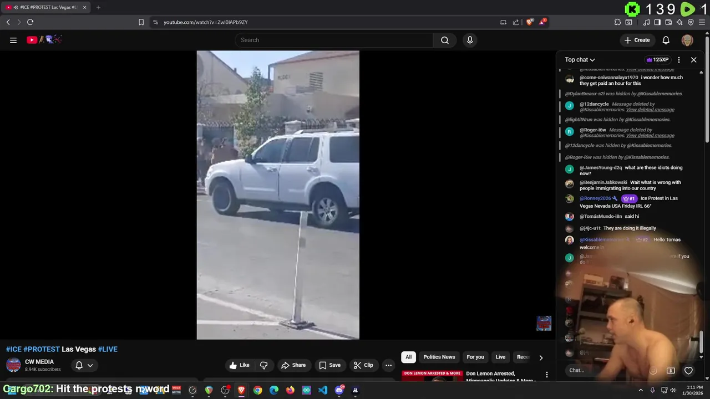This screenshot has width=710, height=399.
Task: View deleted message from @12dancycle
Action: (650, 110)
